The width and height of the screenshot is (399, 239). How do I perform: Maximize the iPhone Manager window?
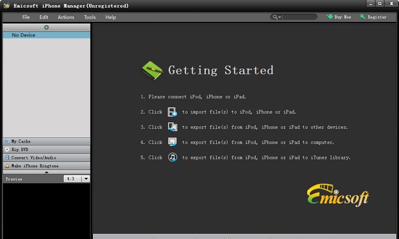380,3
